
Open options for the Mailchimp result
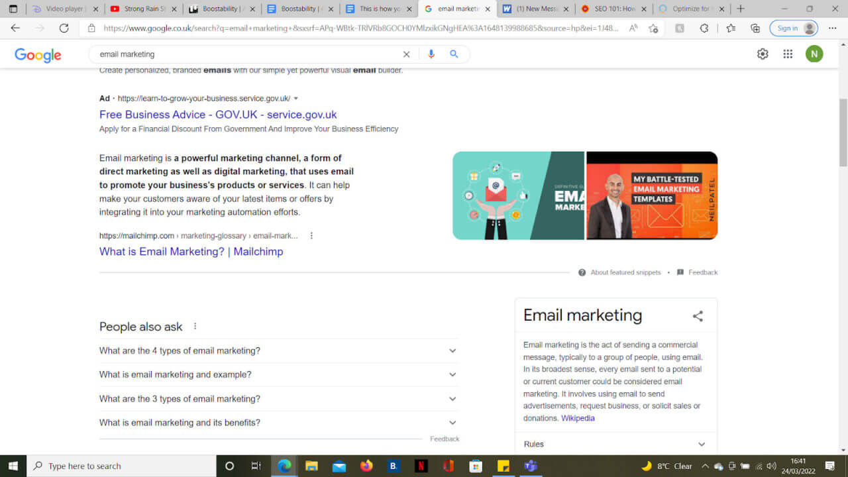311,236
